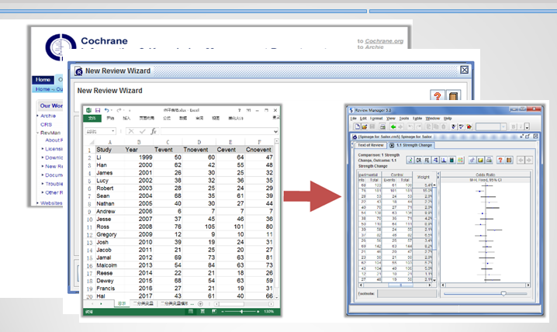Screen dimensions: 557x332
Task: Open the style dropdown in Review Manager toolbar
Action: point(503,126)
